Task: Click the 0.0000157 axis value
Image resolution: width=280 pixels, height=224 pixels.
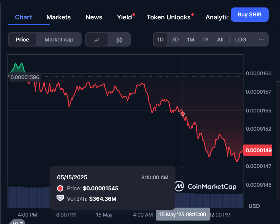Action: (x=258, y=92)
